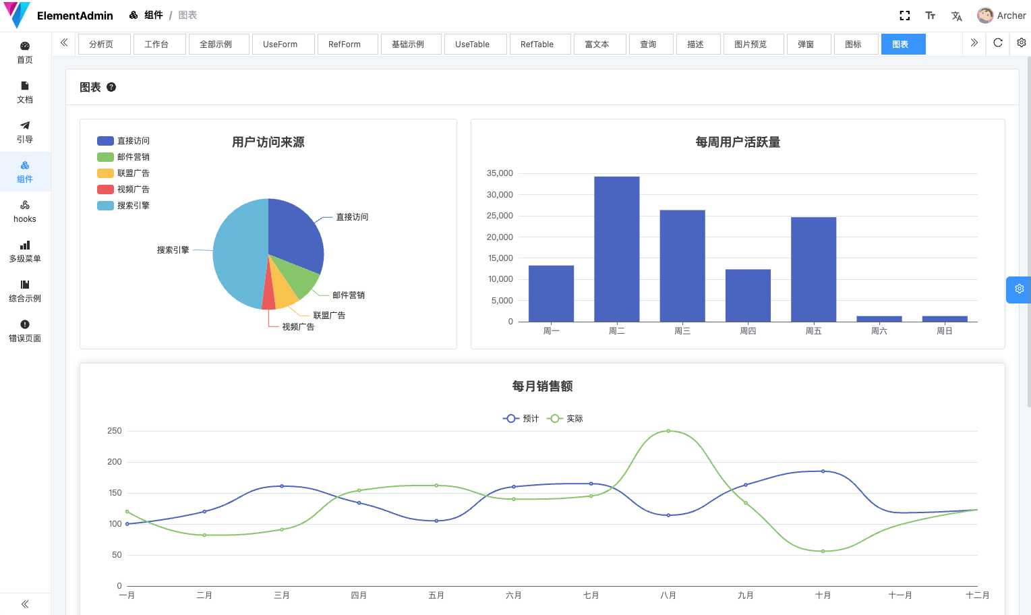Toggle 直接访问 legend swatch

tap(105, 141)
